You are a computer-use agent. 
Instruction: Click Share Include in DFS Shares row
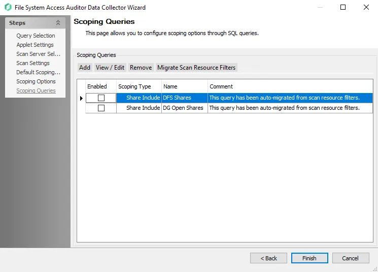pyautogui.click(x=139, y=98)
